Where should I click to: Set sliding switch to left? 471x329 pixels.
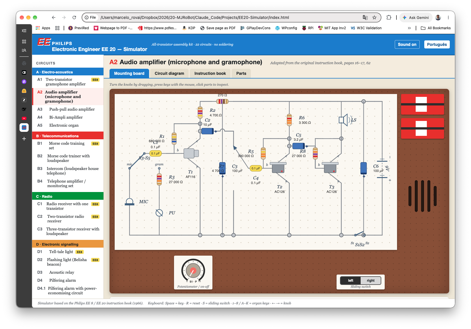(x=351, y=281)
